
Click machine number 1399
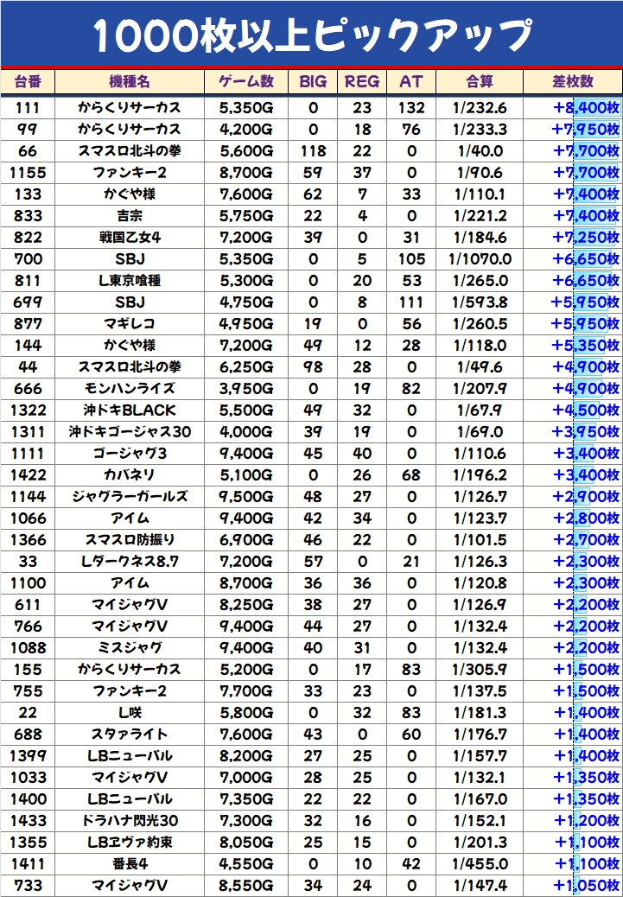coord(28,755)
